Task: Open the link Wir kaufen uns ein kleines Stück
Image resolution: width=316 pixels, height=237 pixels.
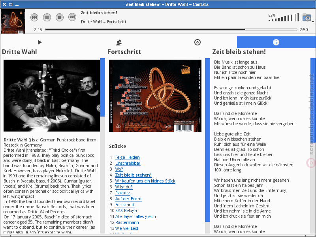Action: click(x=145, y=181)
